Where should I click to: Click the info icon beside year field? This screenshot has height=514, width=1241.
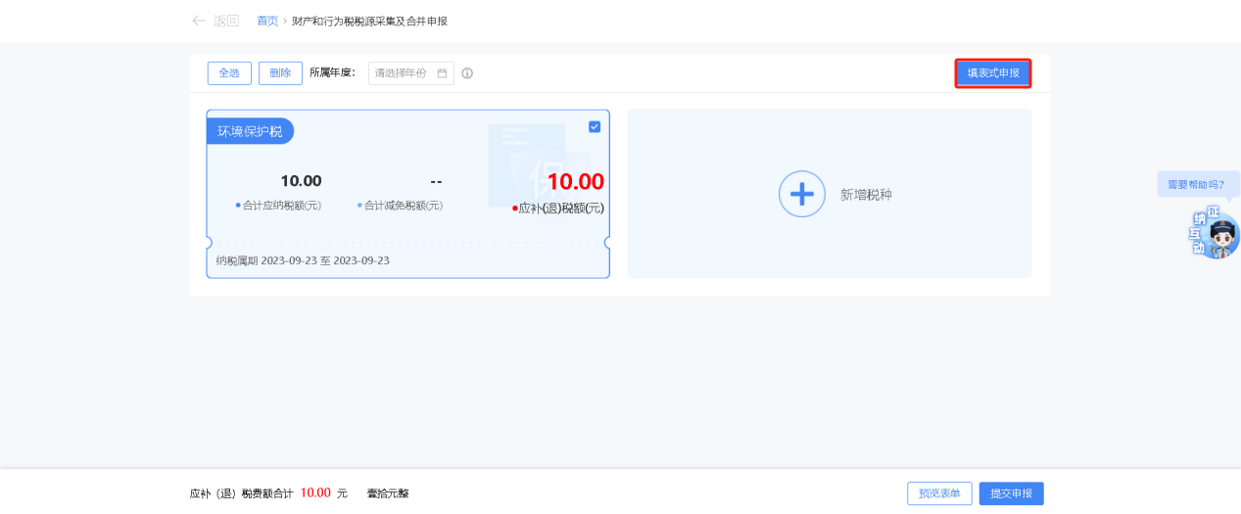point(467,73)
